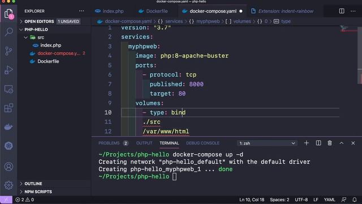Image resolution: width=362 pixels, height=204 pixels.
Task: Split the terminal pane
Action: (x=318, y=143)
